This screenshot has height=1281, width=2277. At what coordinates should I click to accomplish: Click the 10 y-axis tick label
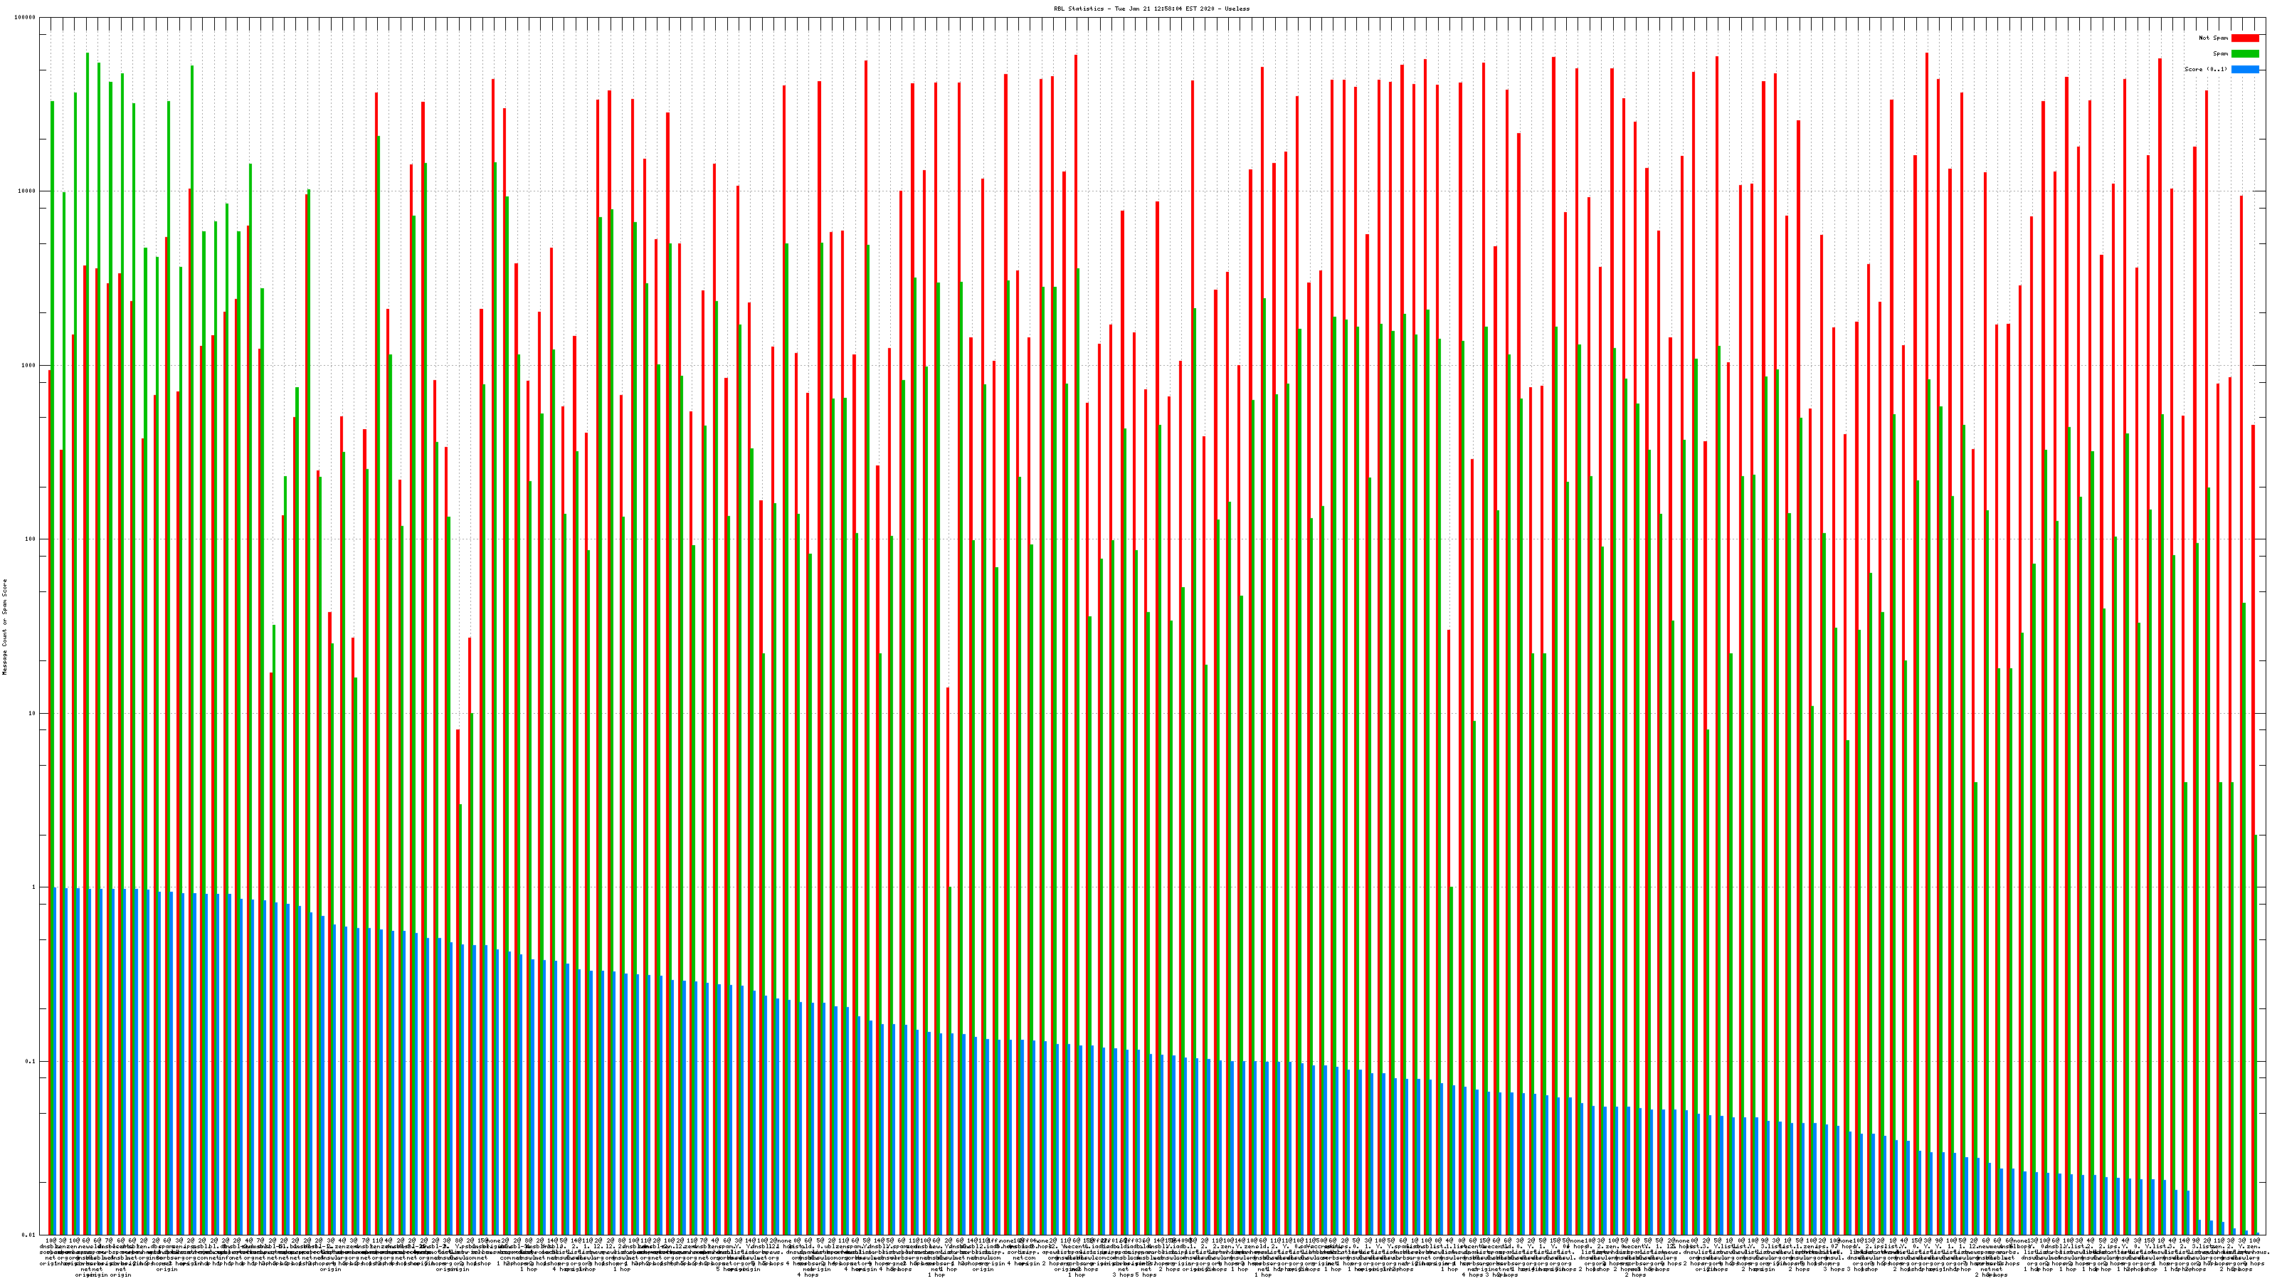[33, 715]
